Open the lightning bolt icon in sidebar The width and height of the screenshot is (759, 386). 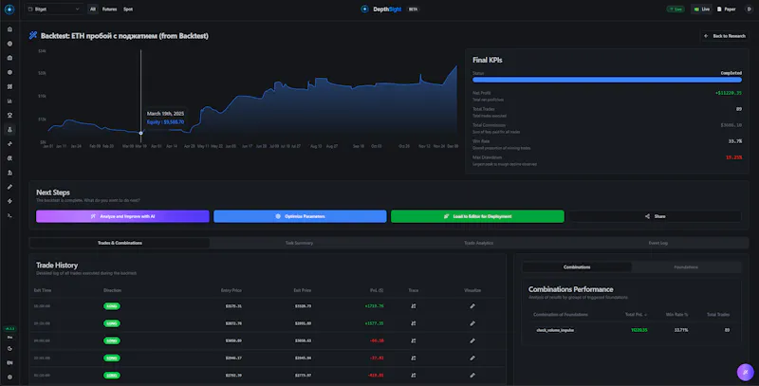pyautogui.click(x=9, y=201)
